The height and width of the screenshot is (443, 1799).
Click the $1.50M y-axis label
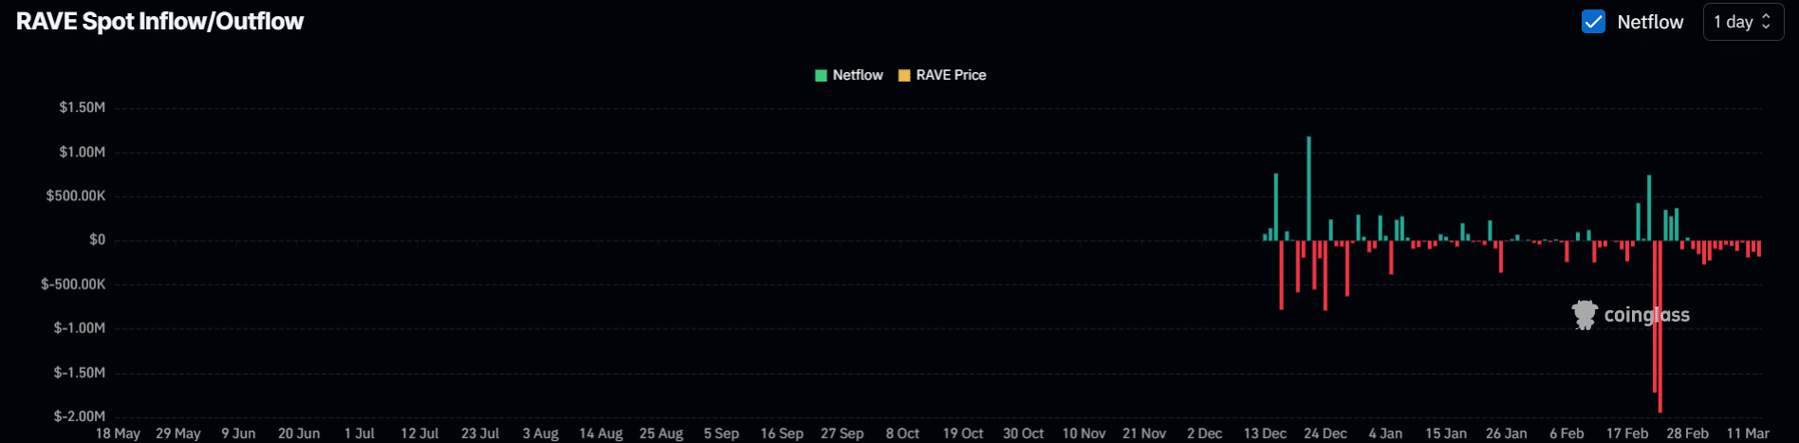[x=82, y=107]
